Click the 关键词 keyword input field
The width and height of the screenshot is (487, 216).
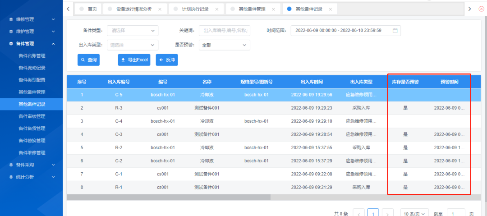[225, 31]
